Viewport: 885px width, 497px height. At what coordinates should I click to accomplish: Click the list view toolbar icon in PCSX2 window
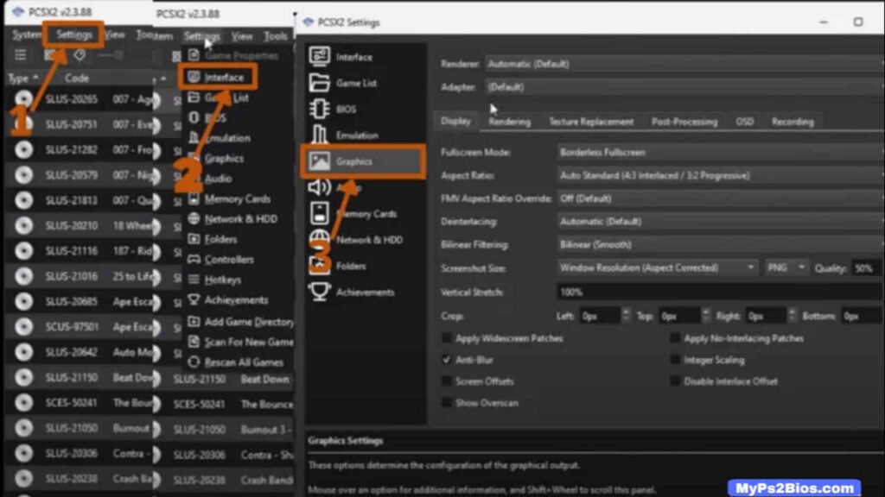tap(21, 54)
